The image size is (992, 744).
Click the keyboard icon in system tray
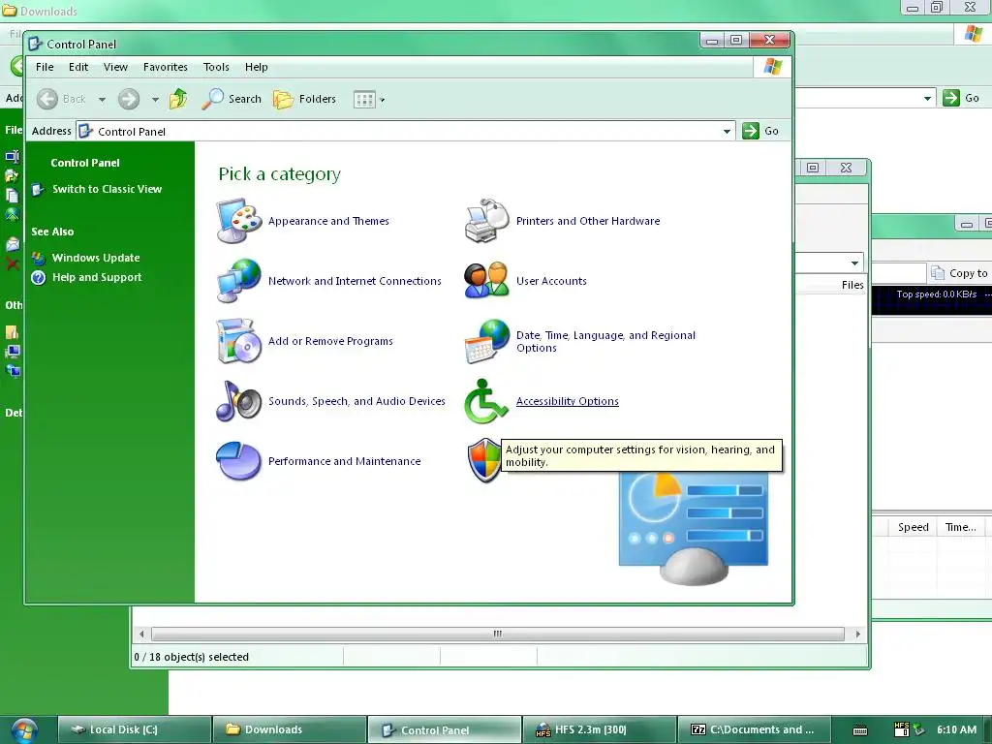[860, 730]
